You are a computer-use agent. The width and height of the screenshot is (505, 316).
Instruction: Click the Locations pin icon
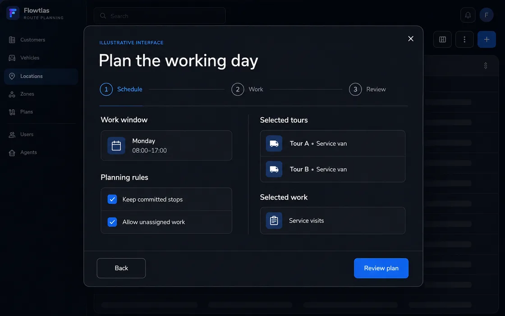pyautogui.click(x=12, y=76)
